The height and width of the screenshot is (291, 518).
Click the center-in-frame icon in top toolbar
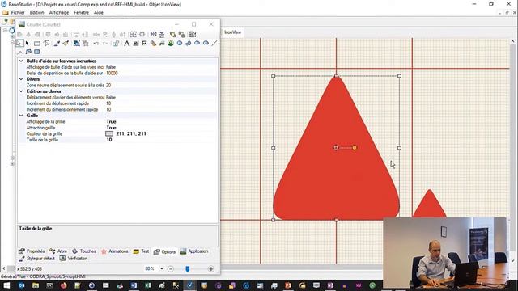pyautogui.click(x=133, y=34)
